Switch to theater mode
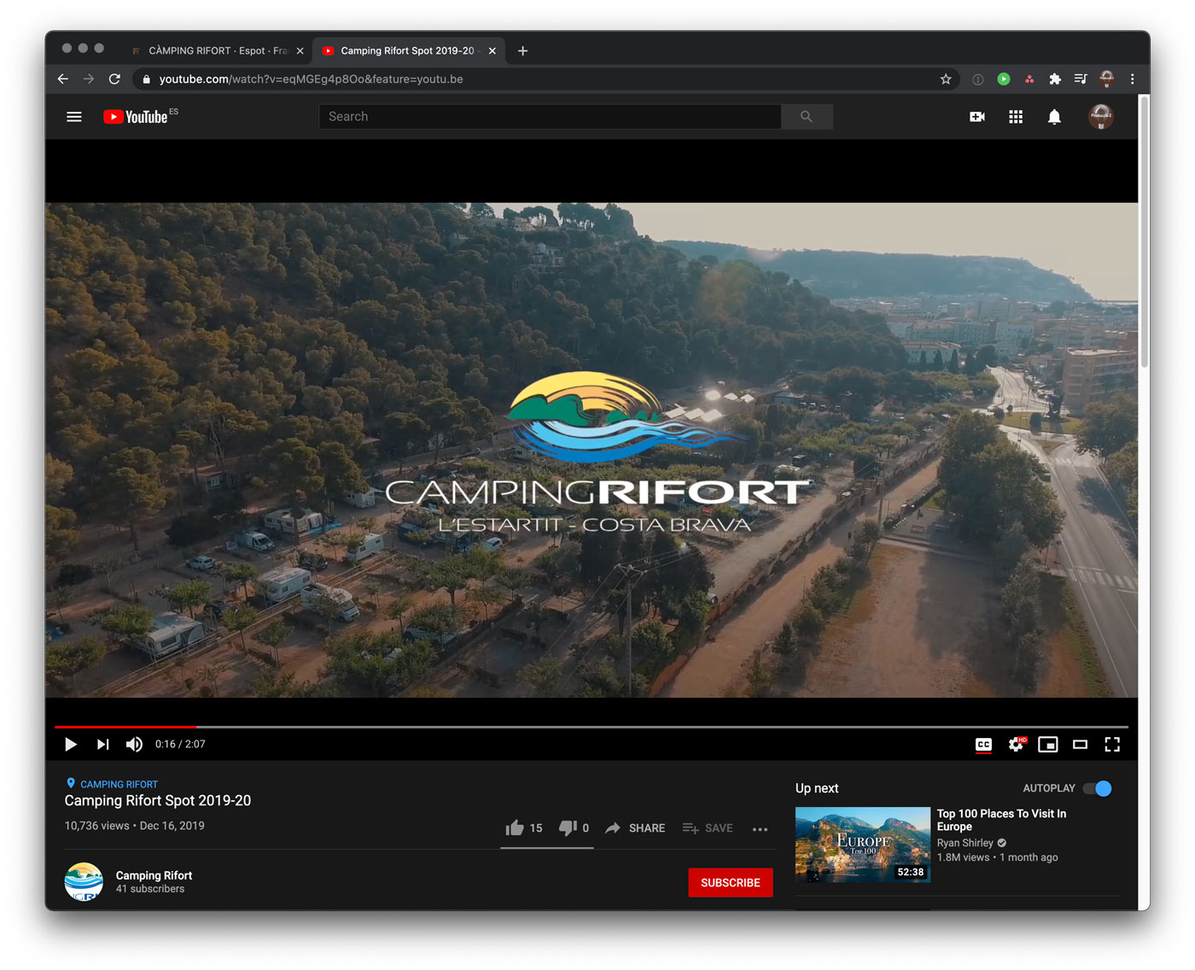Screen dimensions: 1195x970 point(1080,745)
